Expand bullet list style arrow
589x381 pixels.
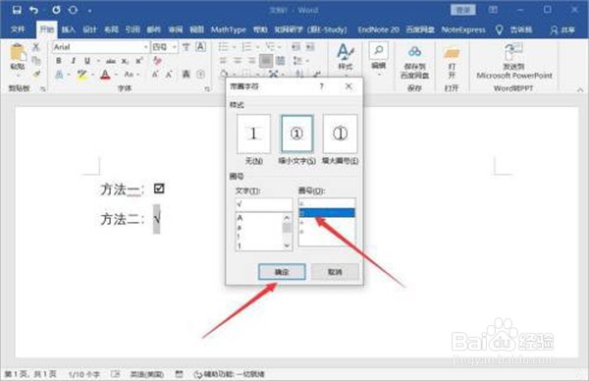(x=234, y=47)
